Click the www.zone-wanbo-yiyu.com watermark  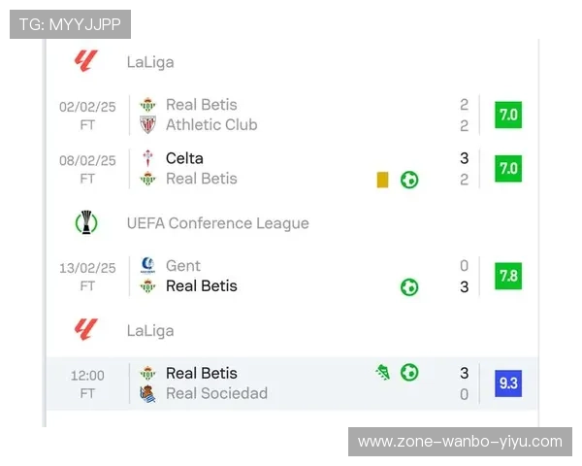[460, 442]
